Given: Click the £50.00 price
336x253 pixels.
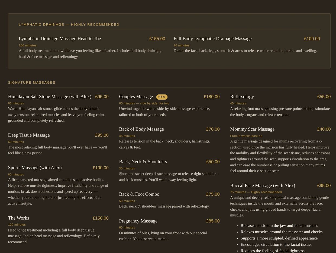Looking at the screenshot, I should 213,162.
